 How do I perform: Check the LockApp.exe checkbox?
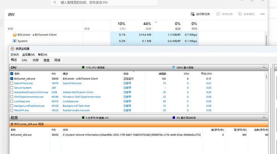click(12, 101)
